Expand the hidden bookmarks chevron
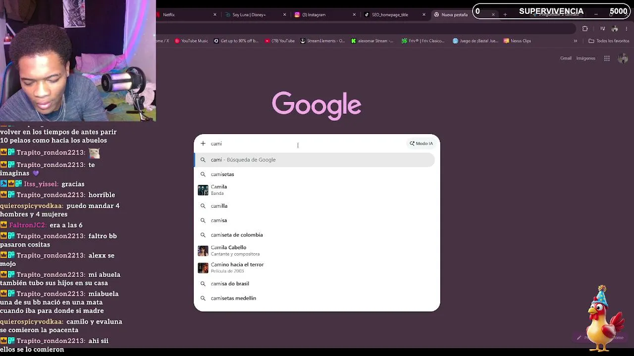This screenshot has height=356, width=634. click(575, 41)
